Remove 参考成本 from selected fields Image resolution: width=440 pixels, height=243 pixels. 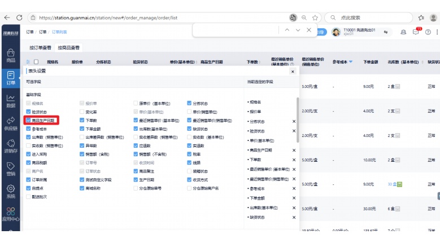click(x=294, y=189)
